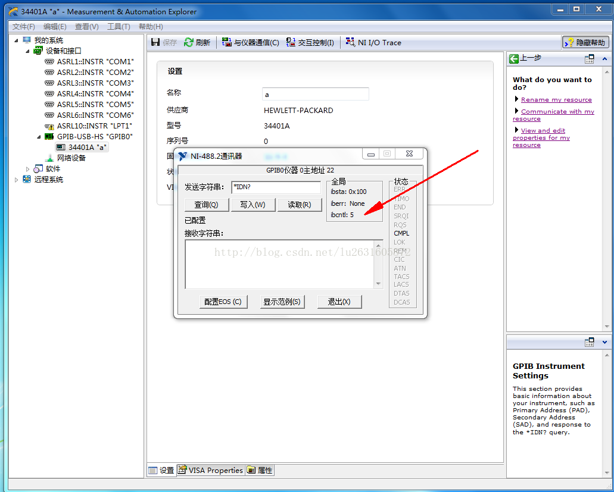Switch to the Settings (设置) bottom tab
614x492 pixels.
click(x=162, y=470)
